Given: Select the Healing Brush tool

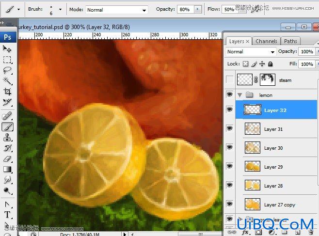Looking at the screenshot, I should click(x=7, y=116).
